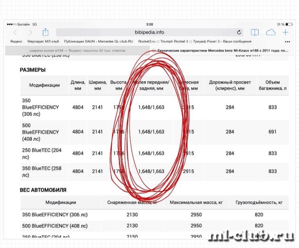Click Объем багажника, л header

pos(273,85)
